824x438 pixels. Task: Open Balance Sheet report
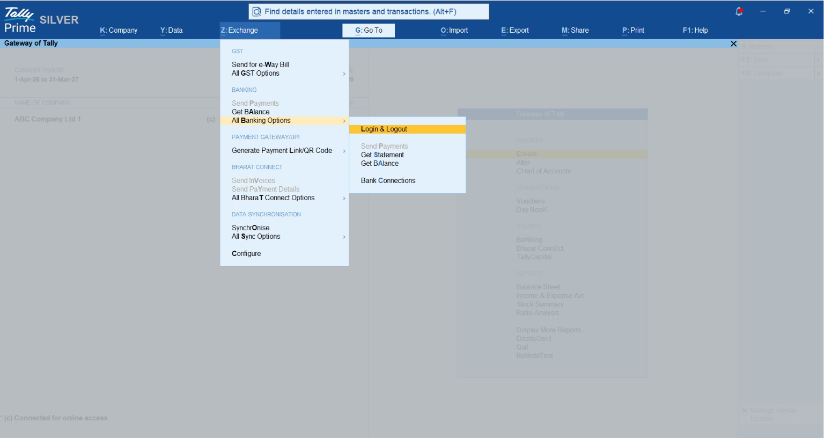tap(538, 287)
